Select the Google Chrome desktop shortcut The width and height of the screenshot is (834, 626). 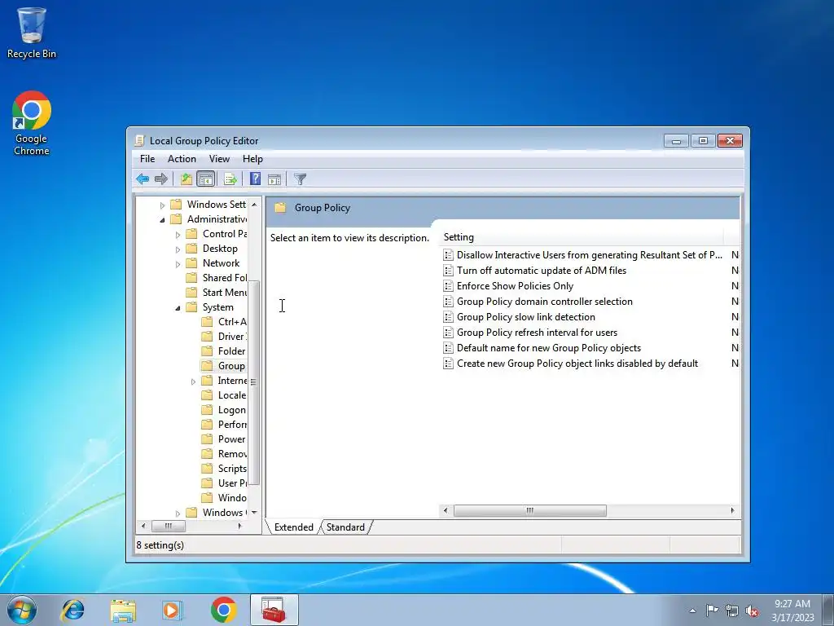(32, 123)
